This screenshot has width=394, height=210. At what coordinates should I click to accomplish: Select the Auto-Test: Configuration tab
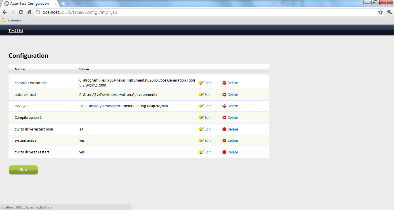click(30, 4)
